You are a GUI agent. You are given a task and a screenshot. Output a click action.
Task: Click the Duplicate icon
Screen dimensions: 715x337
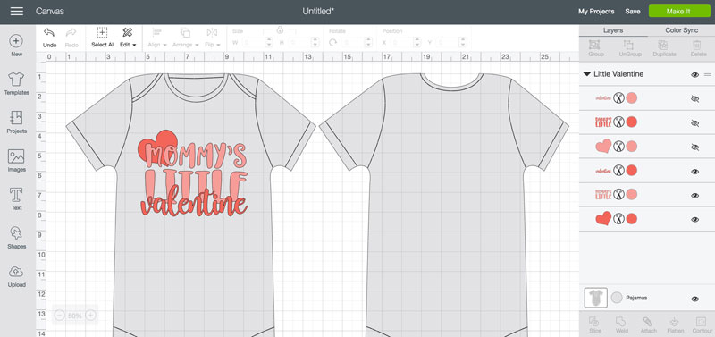(663, 45)
